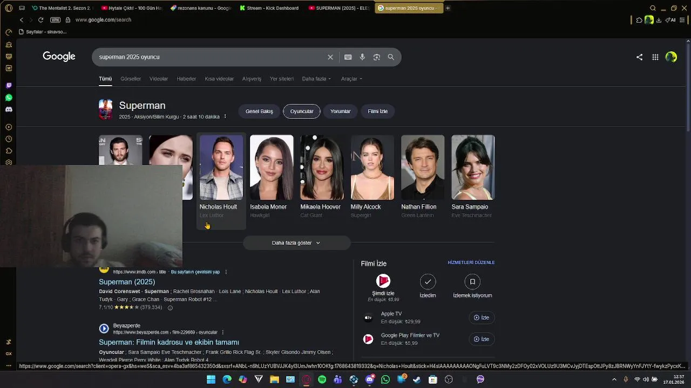Select the Genel Bakış chip

tap(259, 112)
